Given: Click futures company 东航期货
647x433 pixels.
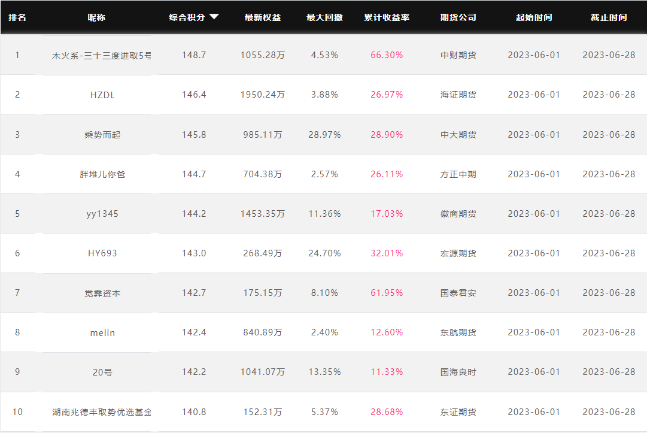Looking at the screenshot, I should pos(458,333).
